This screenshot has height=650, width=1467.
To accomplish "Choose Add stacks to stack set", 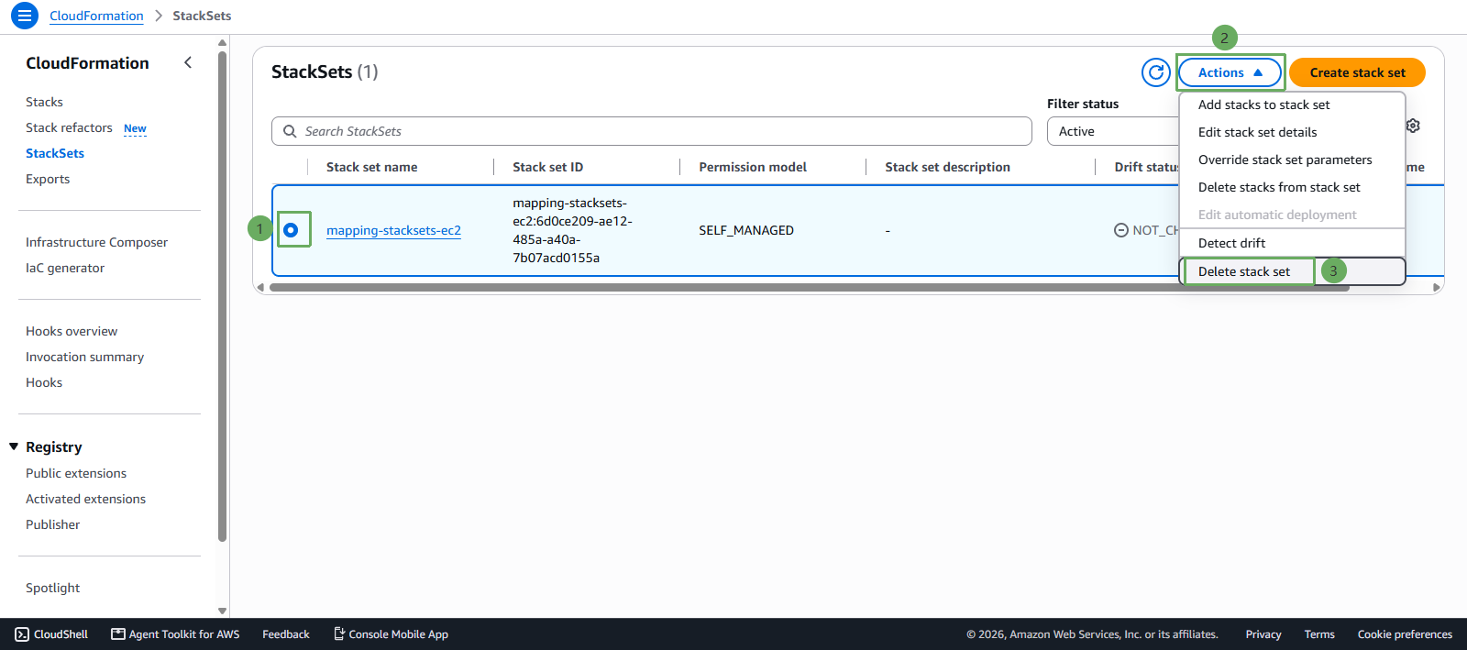I will coord(1292,105).
